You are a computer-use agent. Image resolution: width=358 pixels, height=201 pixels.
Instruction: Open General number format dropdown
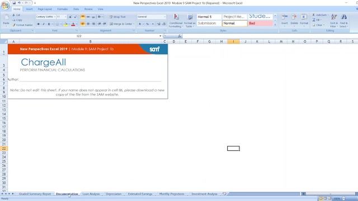coord(164,17)
